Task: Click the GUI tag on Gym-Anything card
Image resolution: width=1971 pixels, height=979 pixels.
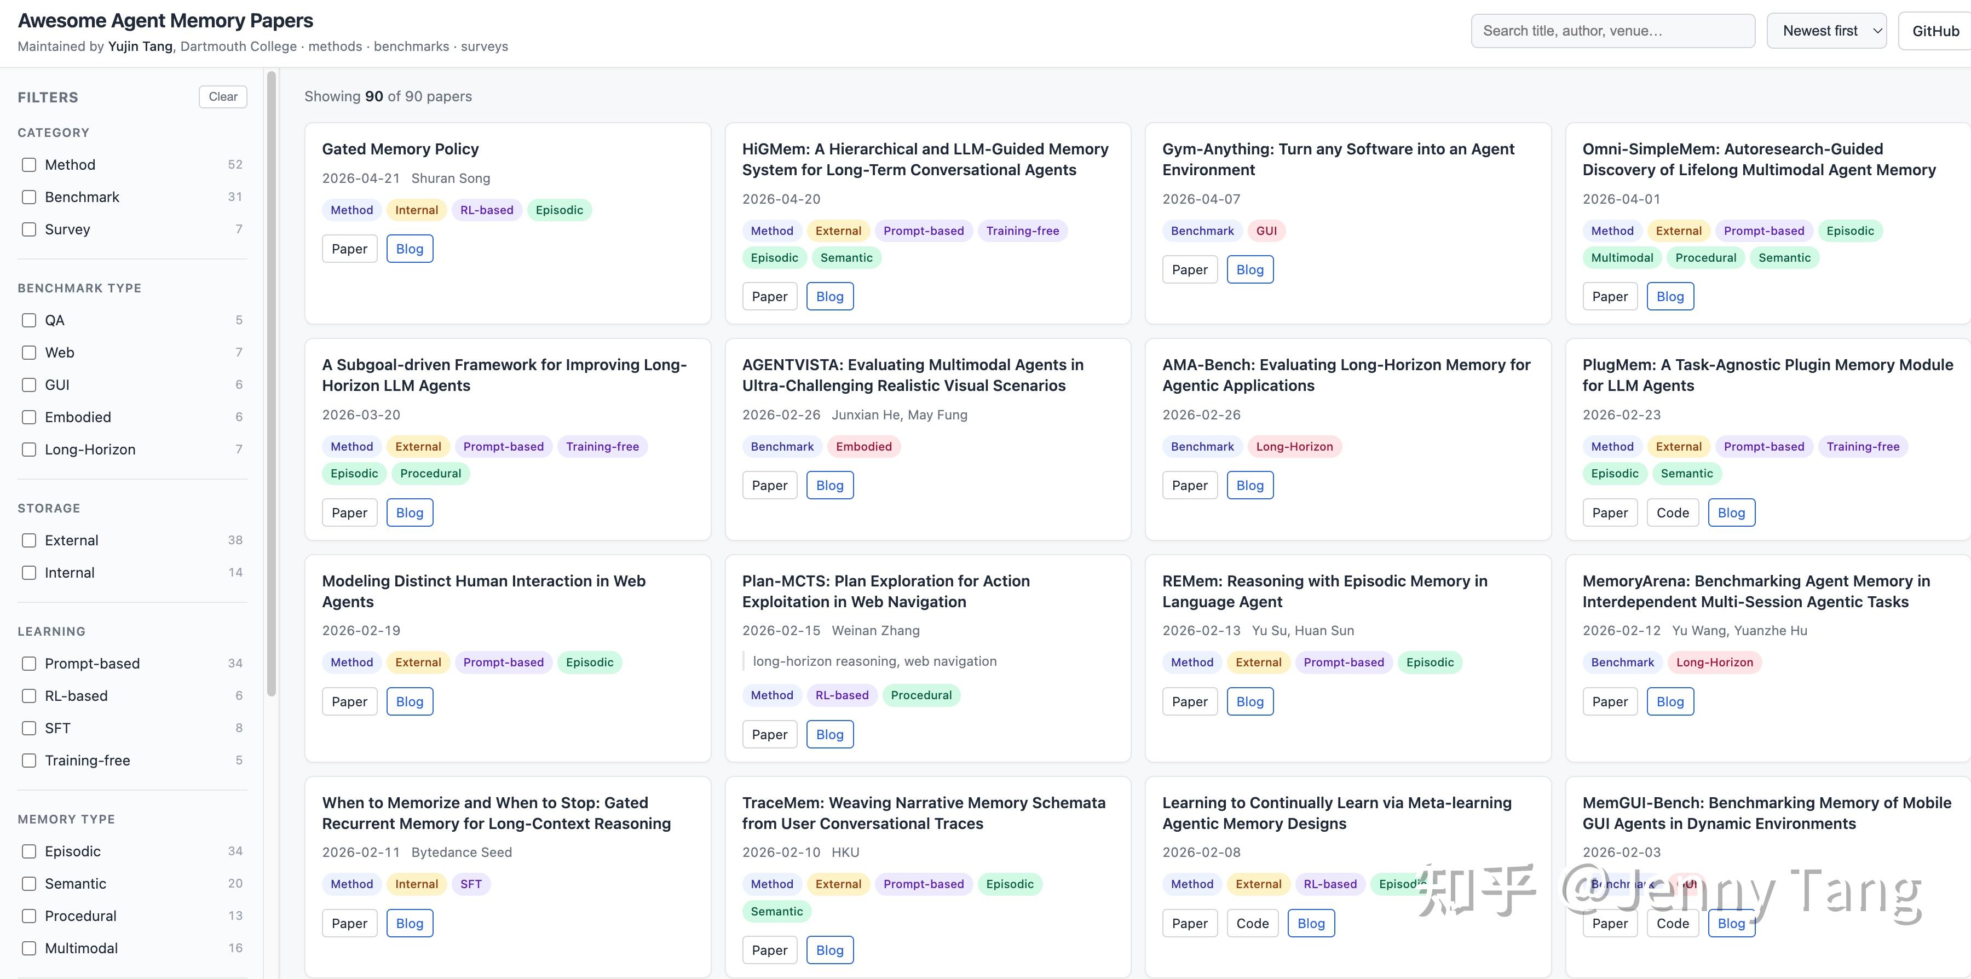Action: click(x=1266, y=231)
